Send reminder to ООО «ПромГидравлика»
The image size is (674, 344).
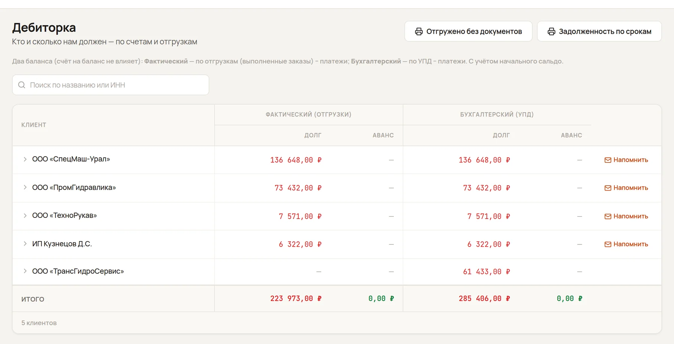[626, 188]
